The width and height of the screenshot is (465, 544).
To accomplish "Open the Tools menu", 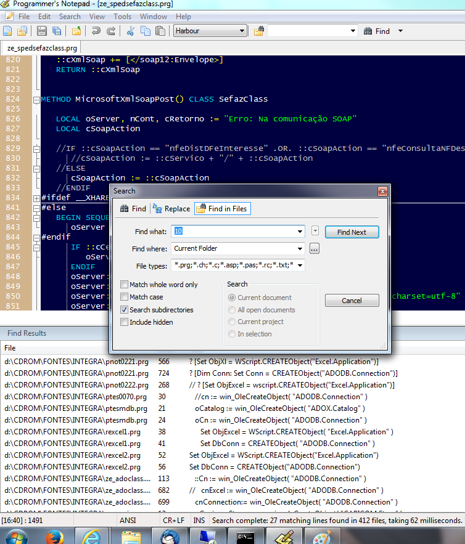I will click(x=122, y=17).
